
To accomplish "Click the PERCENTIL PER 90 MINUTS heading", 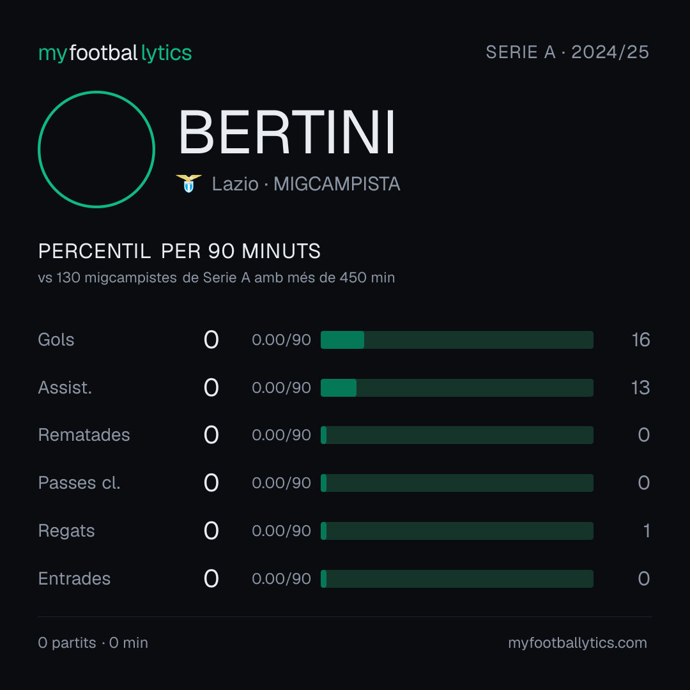I will coord(179,251).
